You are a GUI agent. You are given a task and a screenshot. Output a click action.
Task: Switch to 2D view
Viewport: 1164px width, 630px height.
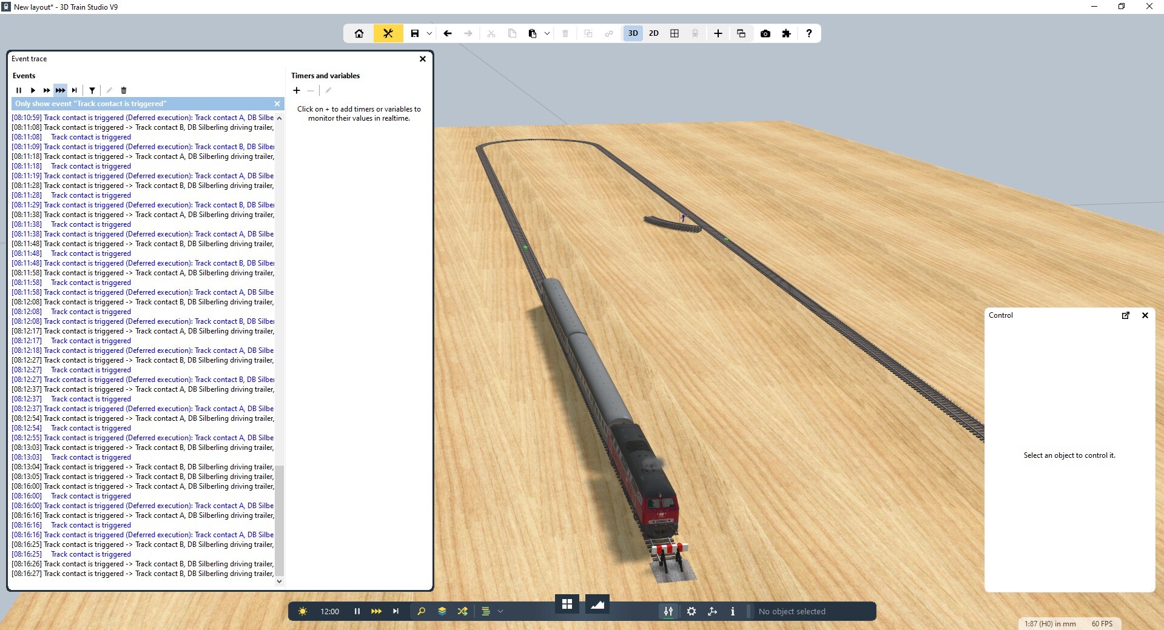(653, 33)
